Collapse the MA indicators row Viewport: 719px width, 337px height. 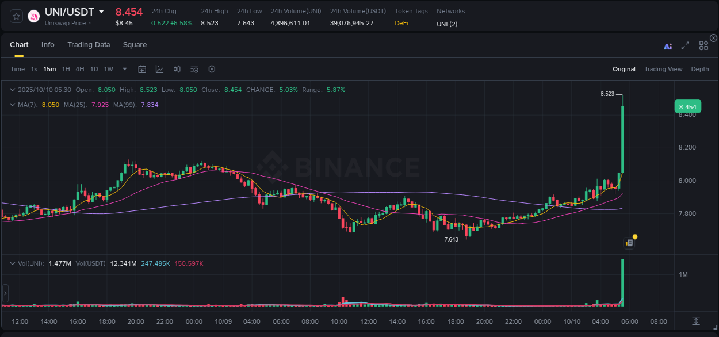tap(13, 105)
